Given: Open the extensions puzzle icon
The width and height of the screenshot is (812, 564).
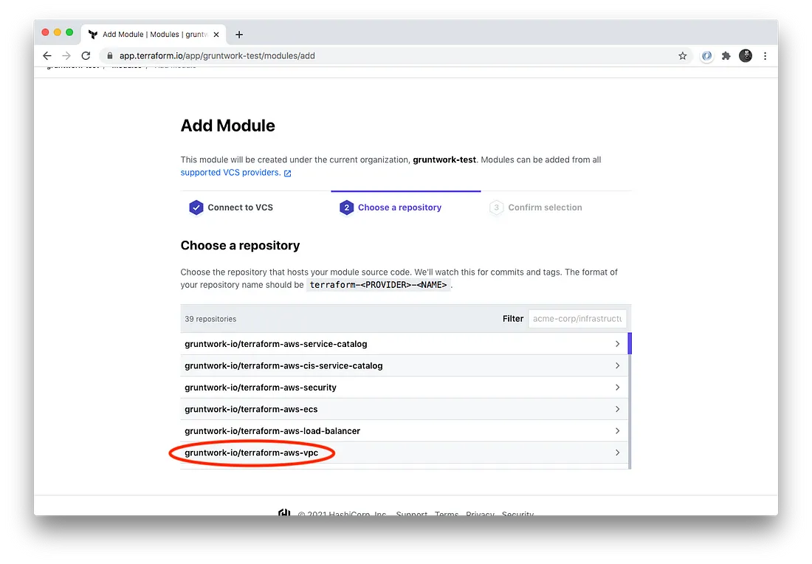Looking at the screenshot, I should tap(726, 56).
